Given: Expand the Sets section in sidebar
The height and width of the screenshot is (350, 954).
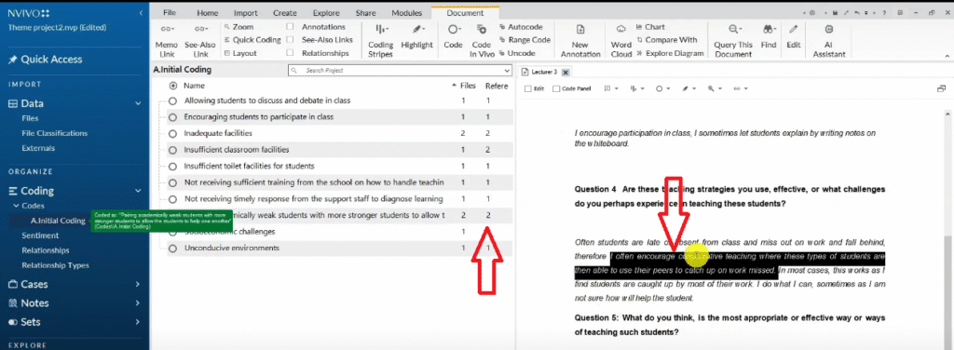Looking at the screenshot, I should (x=138, y=322).
